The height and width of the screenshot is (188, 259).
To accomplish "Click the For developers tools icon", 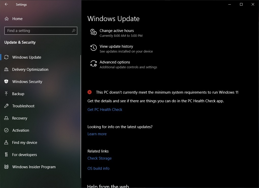I will 6,155.
